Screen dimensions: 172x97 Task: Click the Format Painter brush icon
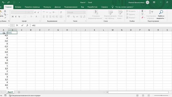(5, 18)
